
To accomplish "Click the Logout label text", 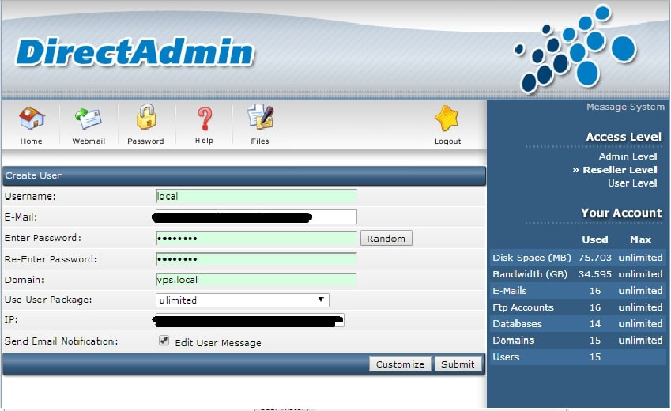I will [x=447, y=141].
